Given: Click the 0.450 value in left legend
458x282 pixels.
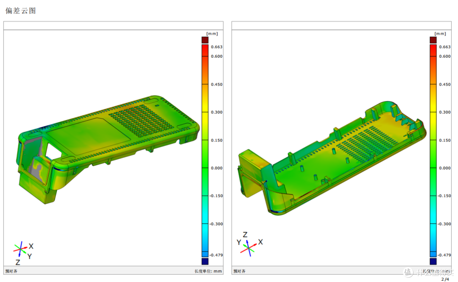Looking at the screenshot, I should (216, 84).
